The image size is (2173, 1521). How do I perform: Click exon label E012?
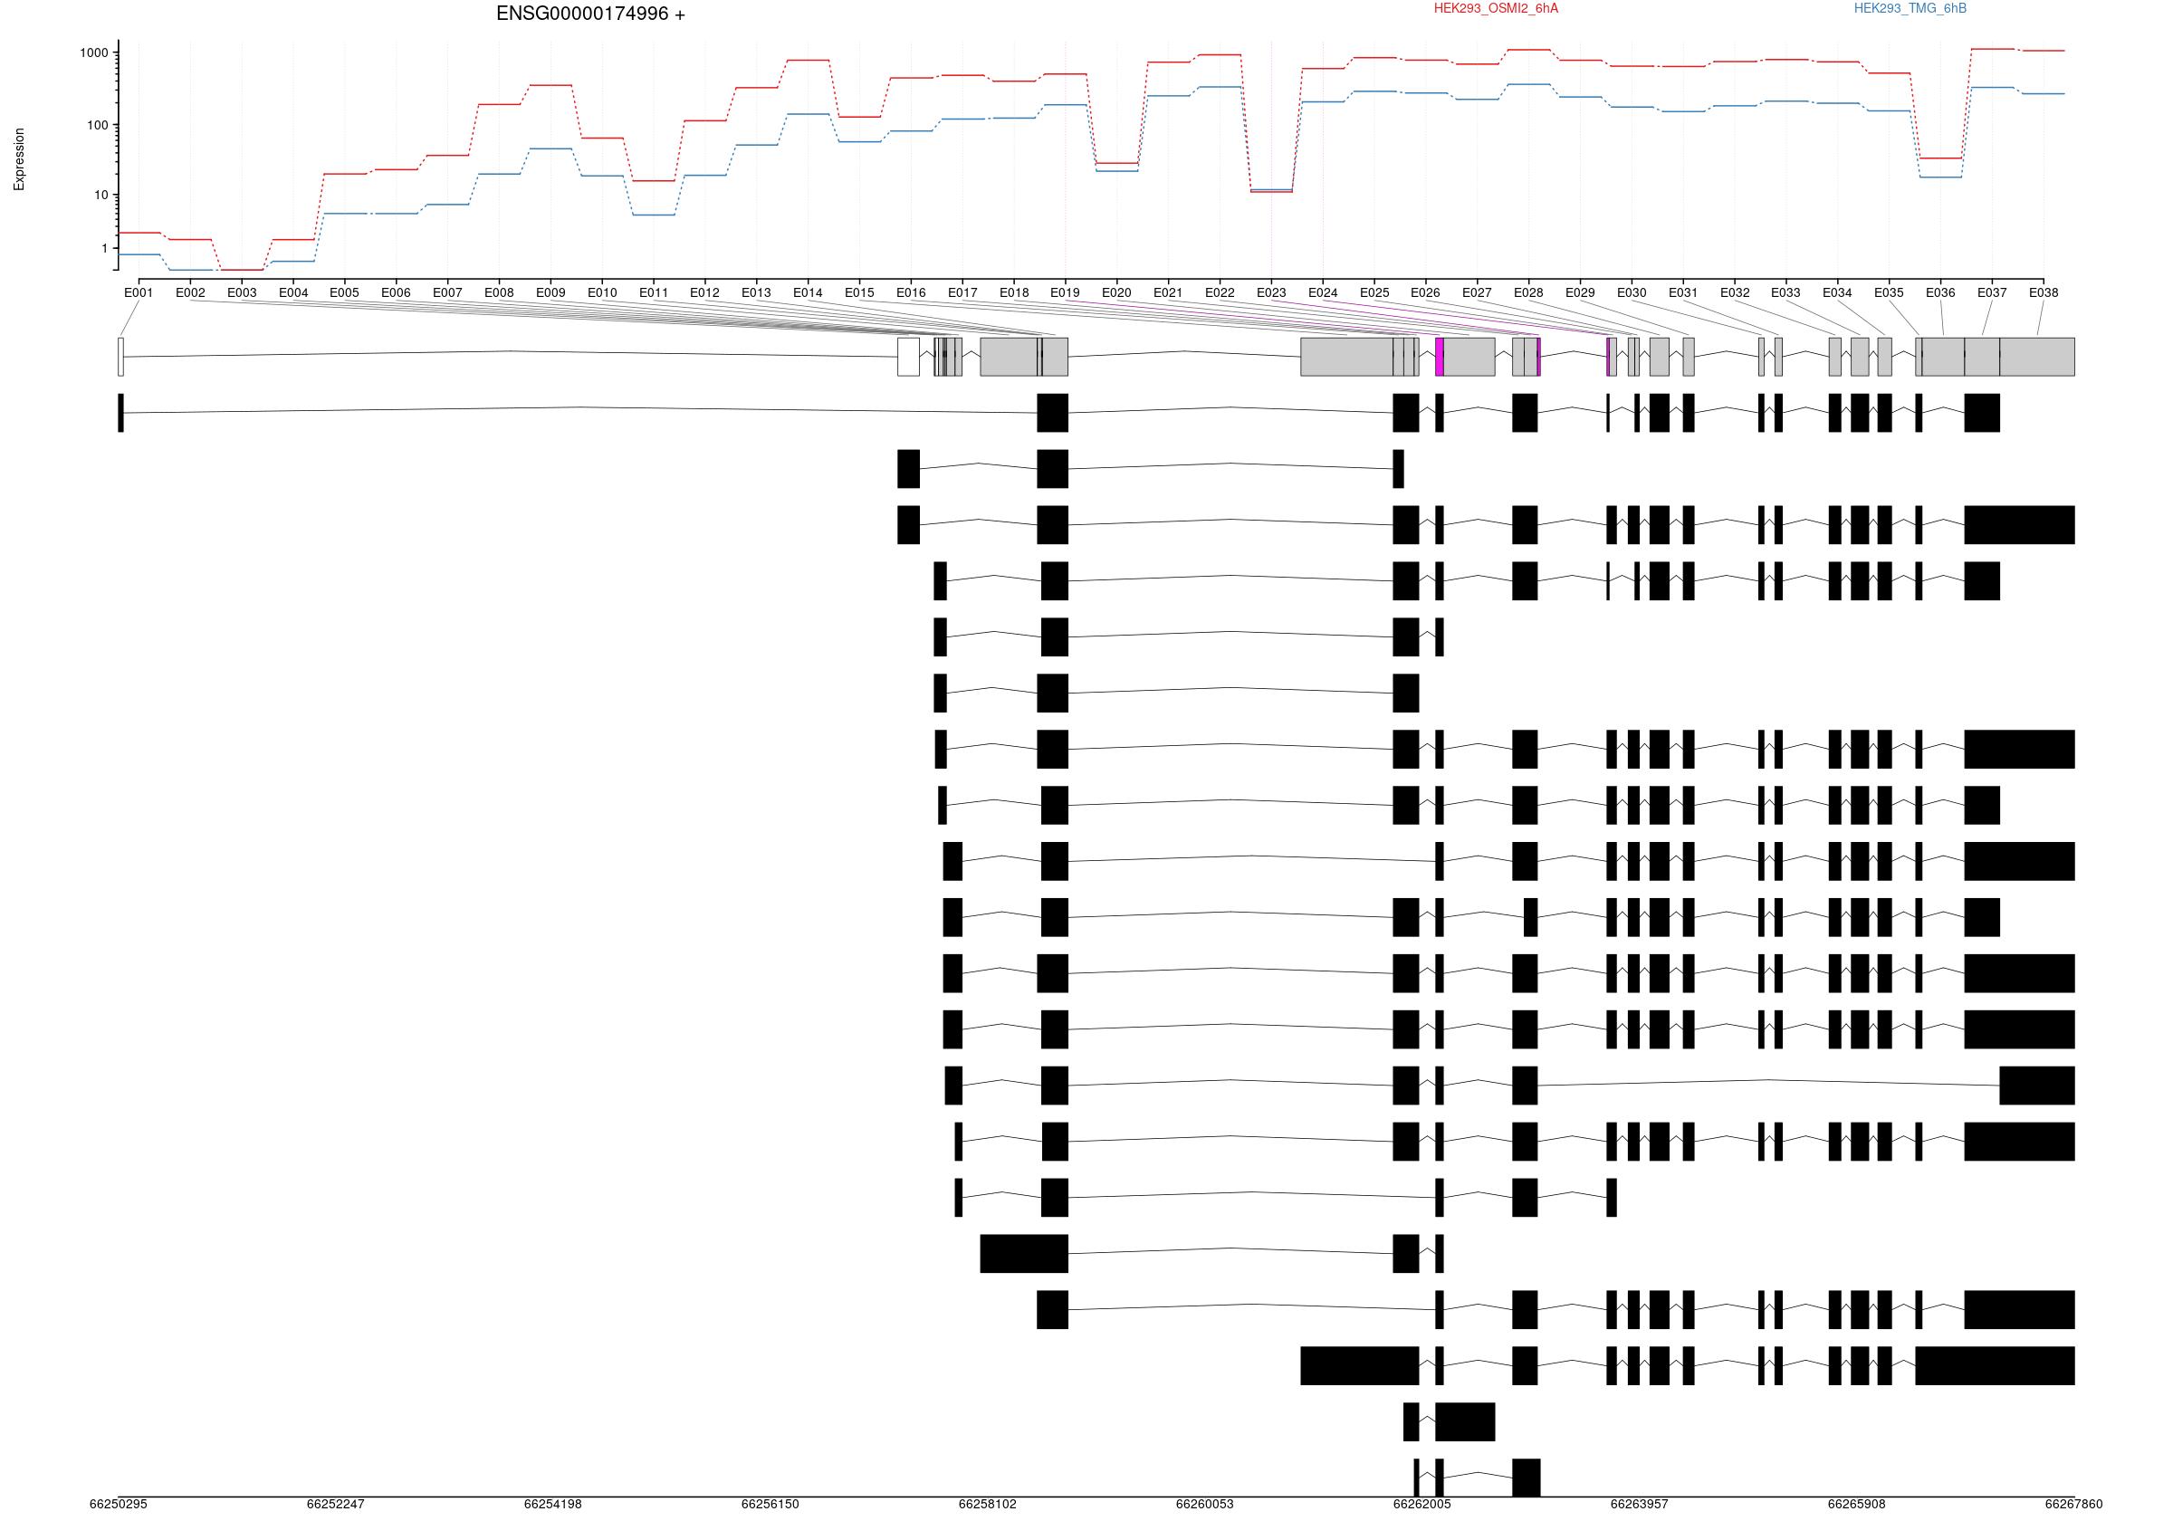click(705, 292)
